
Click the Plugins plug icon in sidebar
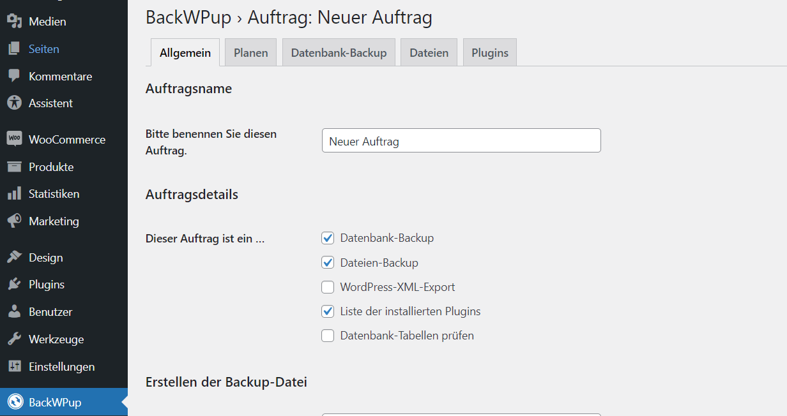pyautogui.click(x=14, y=284)
